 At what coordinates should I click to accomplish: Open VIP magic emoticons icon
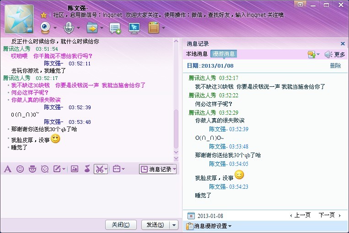tap(32, 169)
